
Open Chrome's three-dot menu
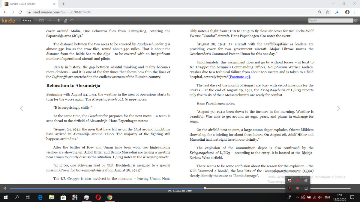[355, 12]
